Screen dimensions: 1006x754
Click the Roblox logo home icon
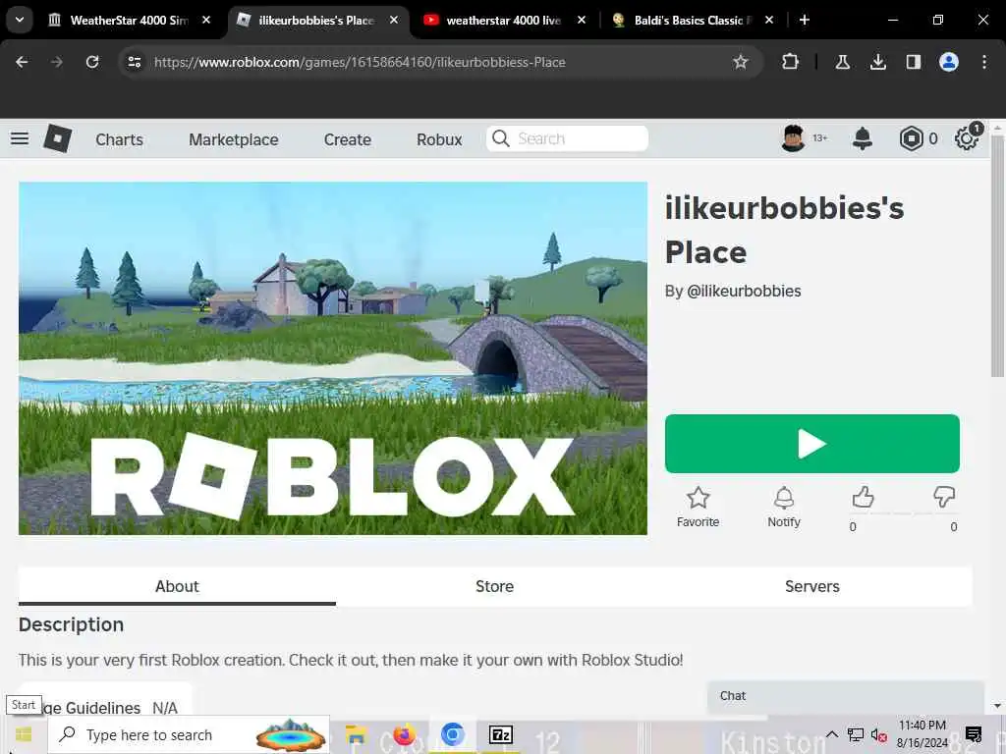[x=57, y=138]
